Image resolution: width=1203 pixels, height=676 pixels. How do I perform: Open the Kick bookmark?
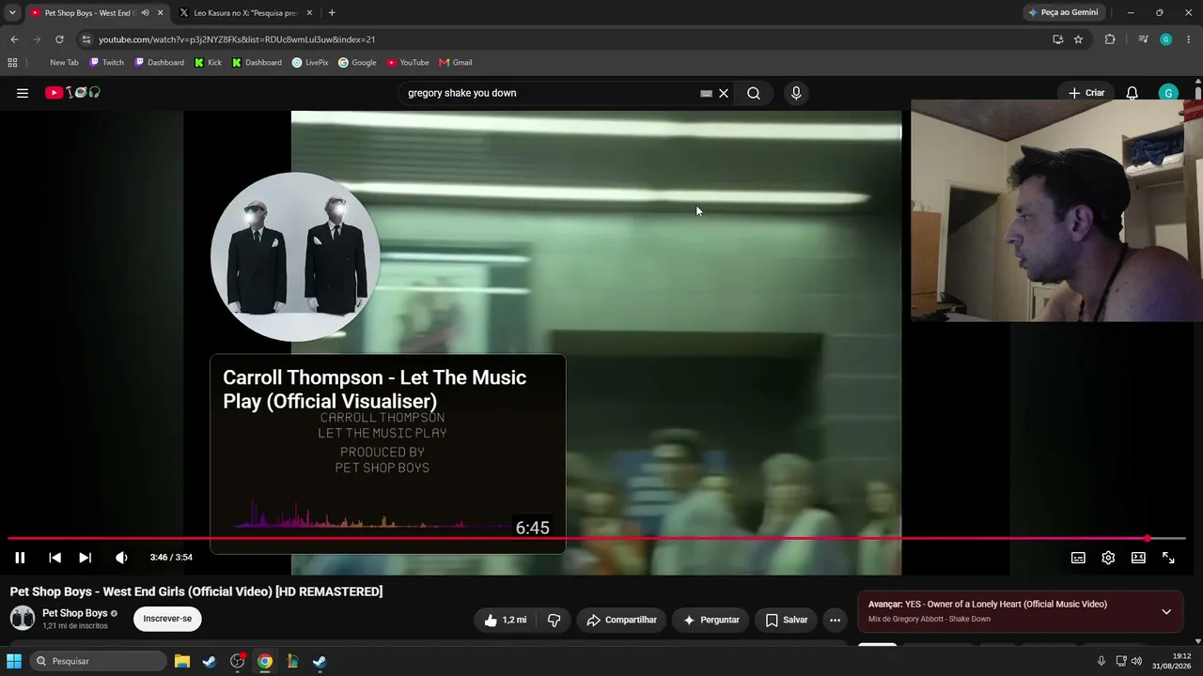click(209, 63)
